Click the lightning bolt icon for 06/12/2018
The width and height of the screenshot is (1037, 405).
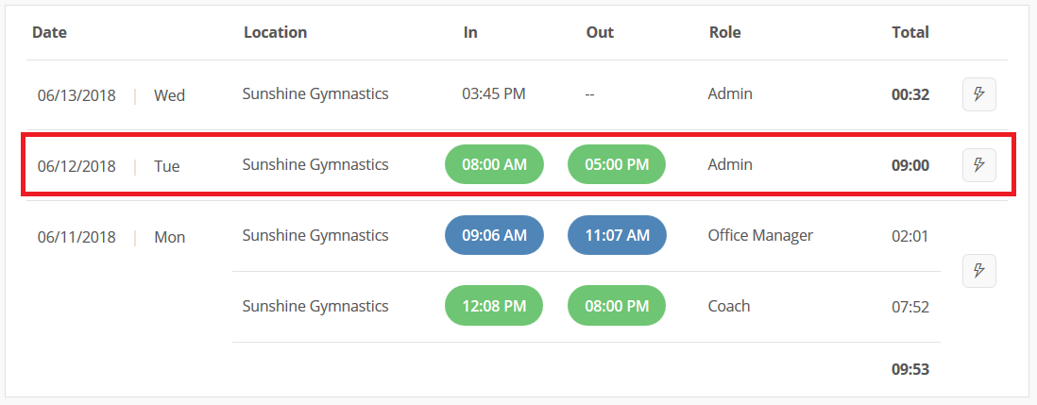pos(978,164)
